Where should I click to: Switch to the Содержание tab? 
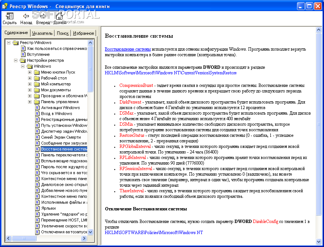[x=16, y=33]
